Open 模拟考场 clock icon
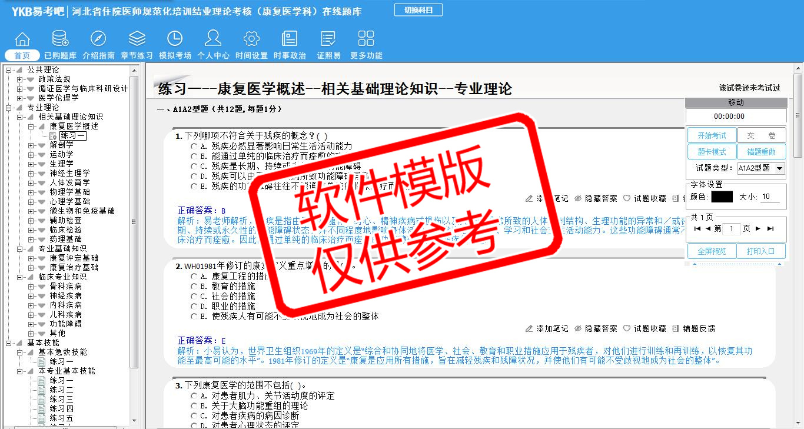 175,39
